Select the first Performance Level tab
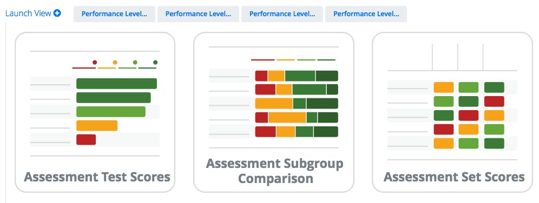539x203 pixels. tap(115, 14)
